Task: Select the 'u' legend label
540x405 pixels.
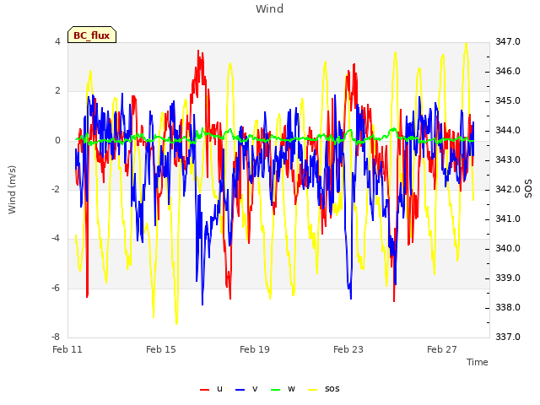Action: (219, 389)
